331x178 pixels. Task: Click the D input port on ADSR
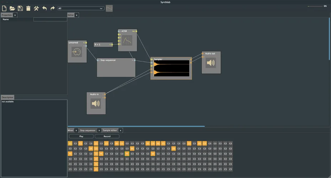tap(119, 38)
